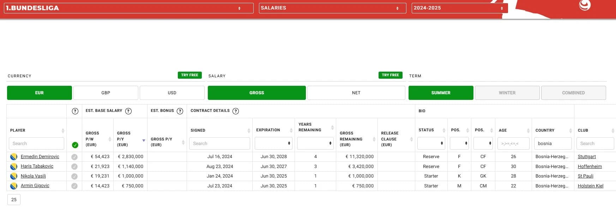Select the Summer term

(x=441, y=93)
